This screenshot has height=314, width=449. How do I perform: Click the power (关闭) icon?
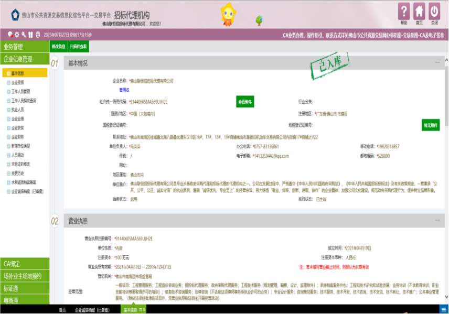pos(434,12)
